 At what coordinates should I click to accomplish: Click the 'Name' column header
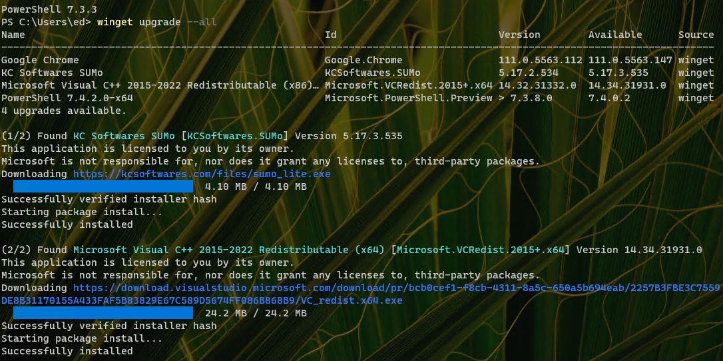pos(13,35)
